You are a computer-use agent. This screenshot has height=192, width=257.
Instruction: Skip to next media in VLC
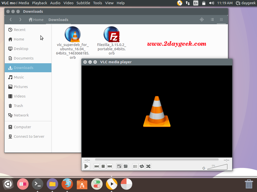coord(109,166)
